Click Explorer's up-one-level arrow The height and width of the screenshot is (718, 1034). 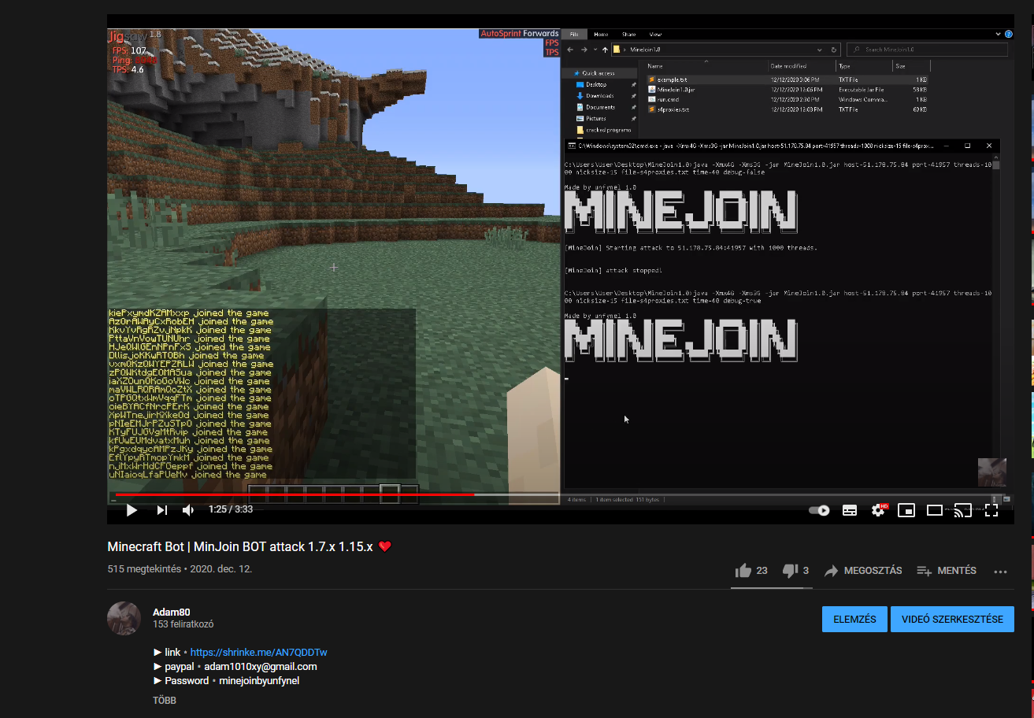pos(605,50)
